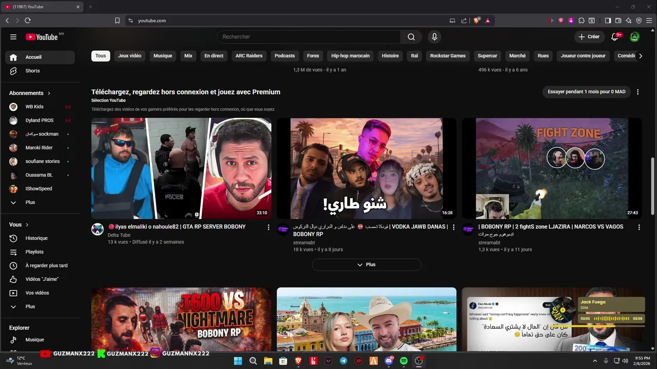Open the FIGHT ZONE video thumbnail
Viewport: 657px width, 369px height.
(552, 169)
